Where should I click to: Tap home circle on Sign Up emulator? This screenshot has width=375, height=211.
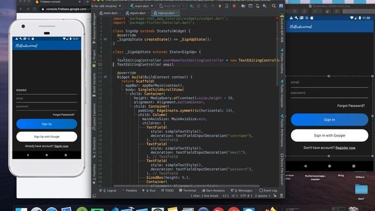tap(47, 155)
